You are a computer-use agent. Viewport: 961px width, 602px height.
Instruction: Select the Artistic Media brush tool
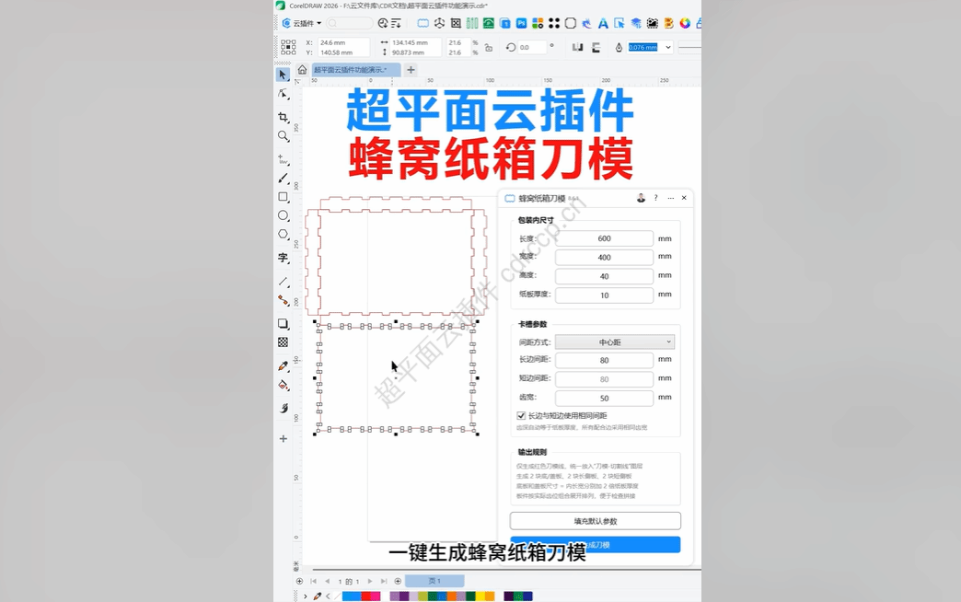283,178
